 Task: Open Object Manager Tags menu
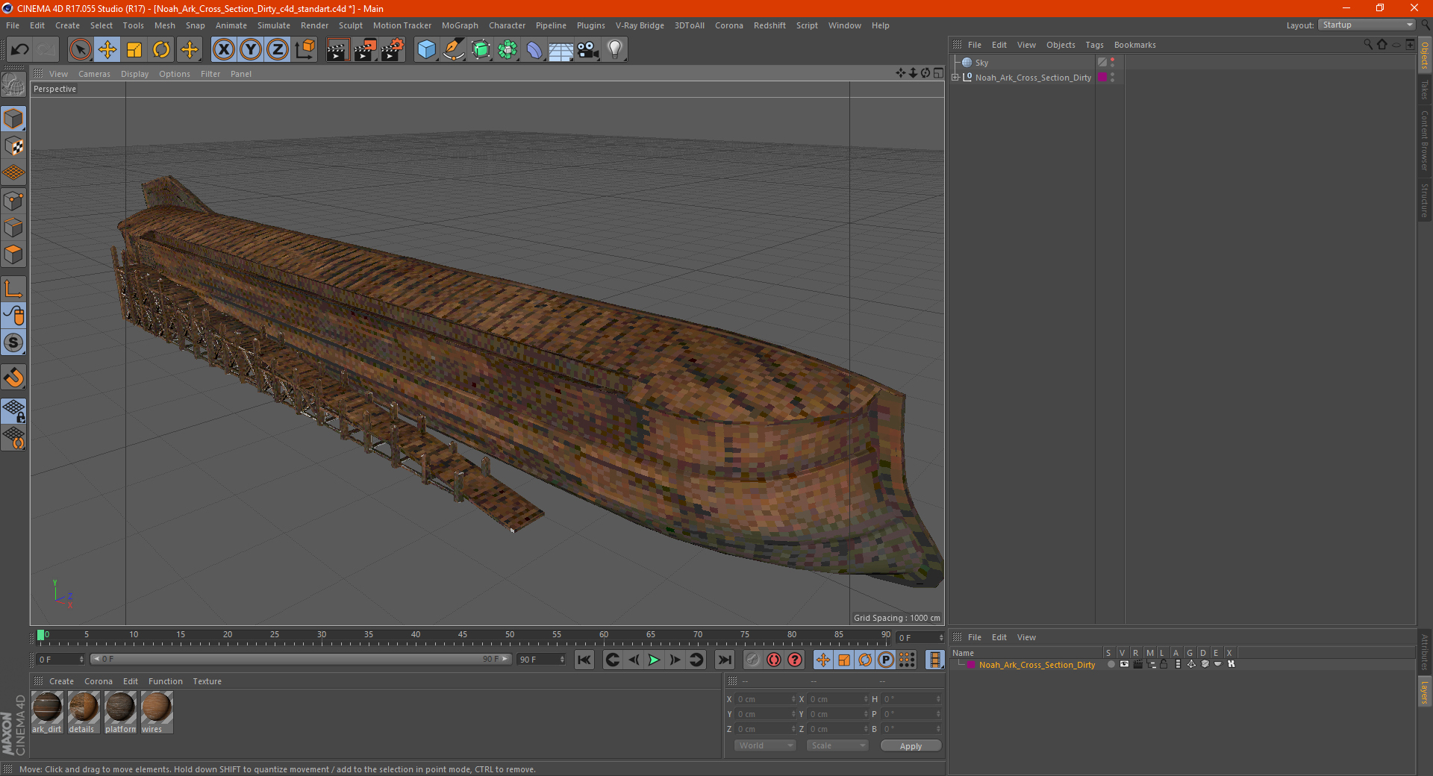pos(1094,45)
